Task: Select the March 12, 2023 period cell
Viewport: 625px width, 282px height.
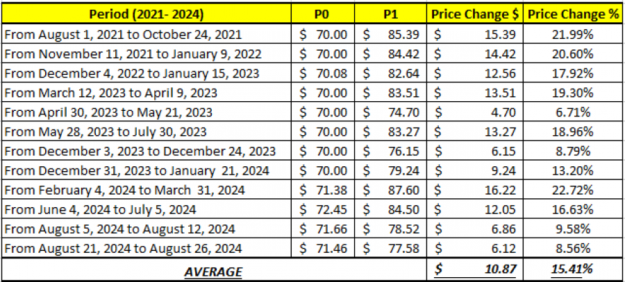Action: [x=147, y=92]
